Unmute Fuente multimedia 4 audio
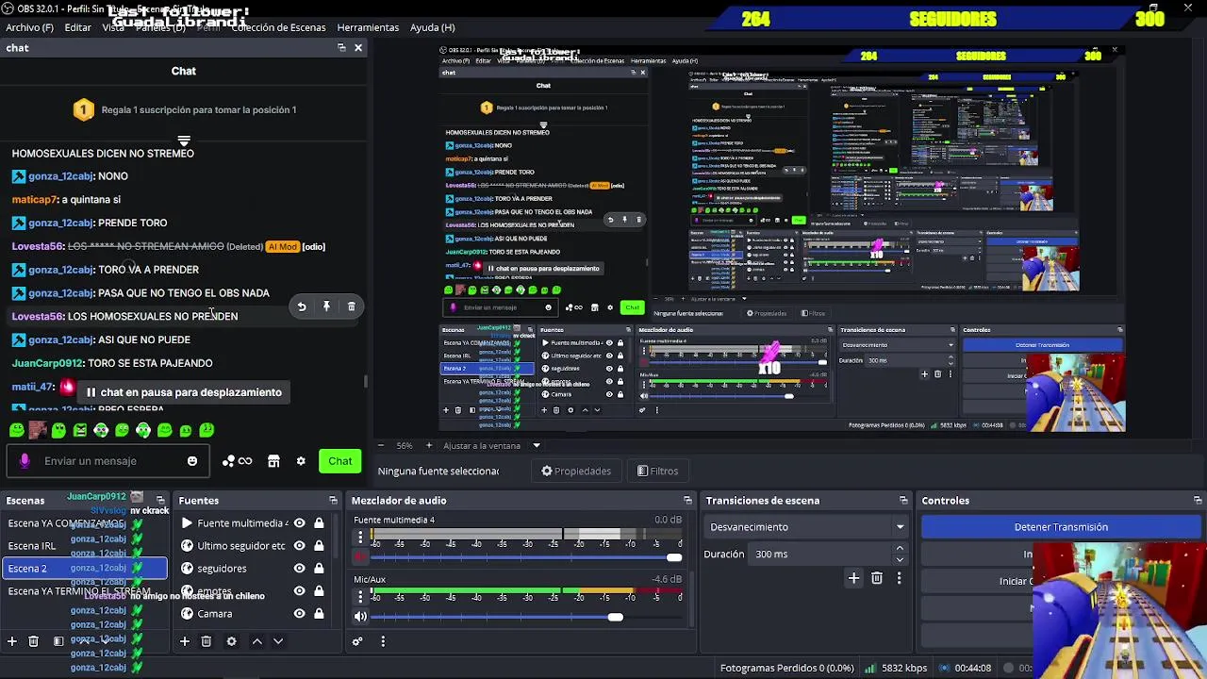This screenshot has width=1207, height=679. coord(360,557)
